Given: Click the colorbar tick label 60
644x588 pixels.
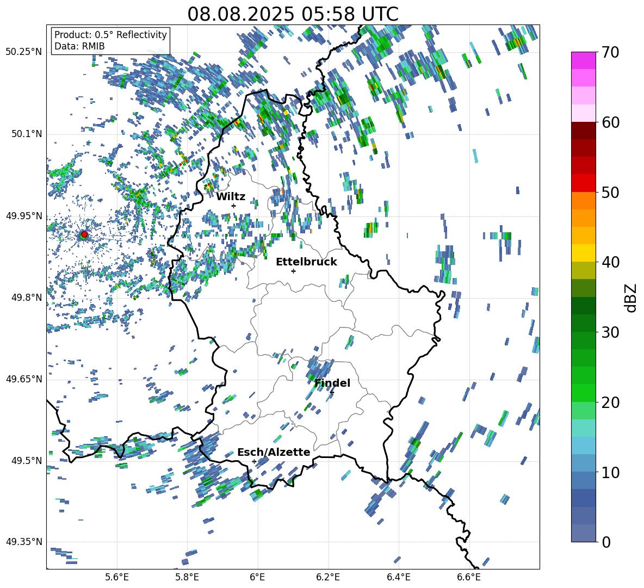Looking at the screenshot, I should (610, 122).
